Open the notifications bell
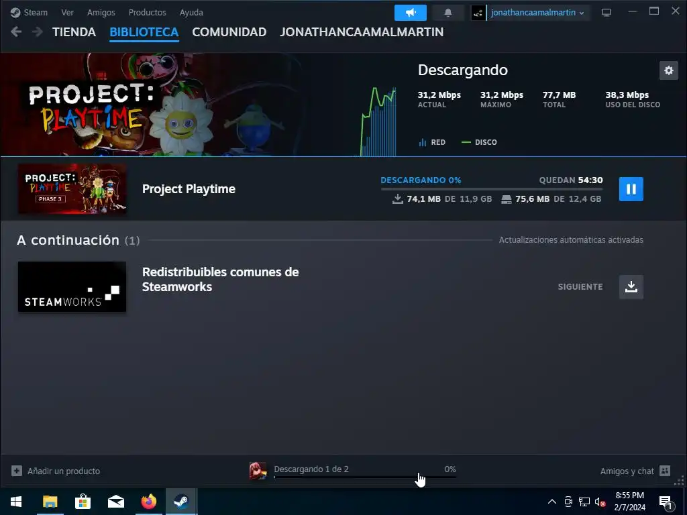This screenshot has height=515, width=687. point(447,12)
